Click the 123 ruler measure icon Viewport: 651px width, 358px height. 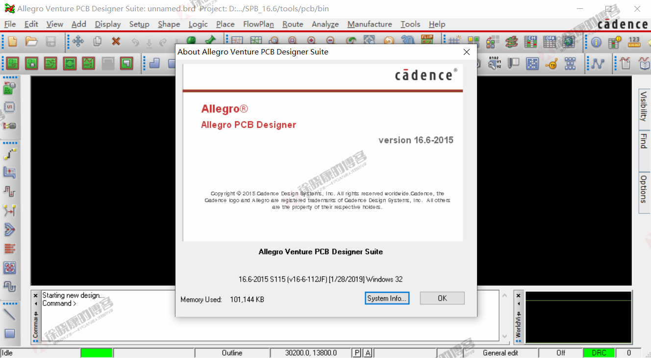pyautogui.click(x=634, y=42)
